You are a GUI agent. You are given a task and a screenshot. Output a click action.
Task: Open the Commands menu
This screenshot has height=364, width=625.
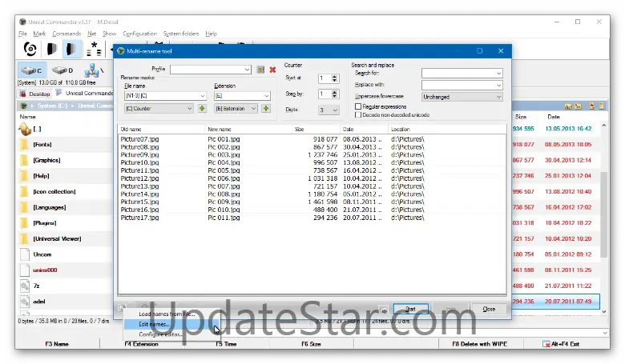point(67,34)
